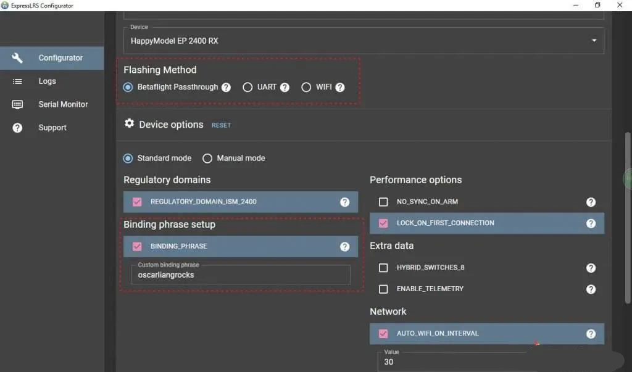Click the Regulatory domains heading
The image size is (632, 372).
coord(167,180)
